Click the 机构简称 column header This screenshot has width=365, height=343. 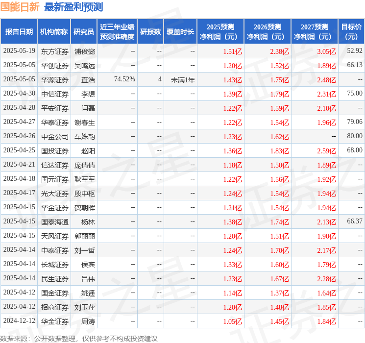(54, 32)
